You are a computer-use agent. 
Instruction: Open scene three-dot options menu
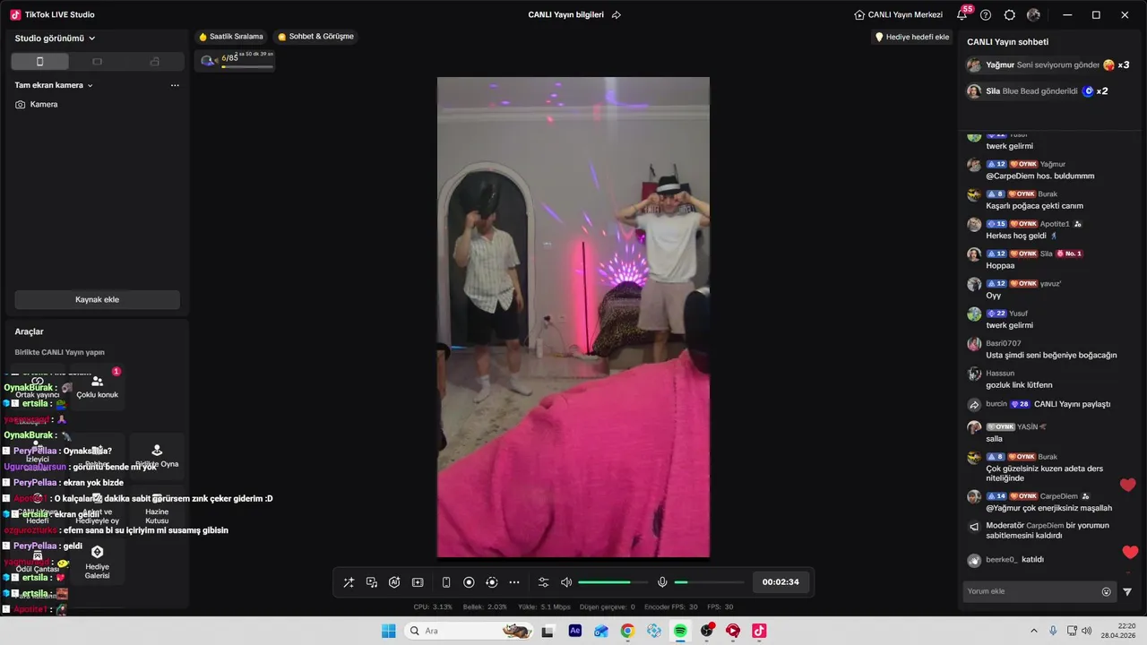(x=175, y=85)
